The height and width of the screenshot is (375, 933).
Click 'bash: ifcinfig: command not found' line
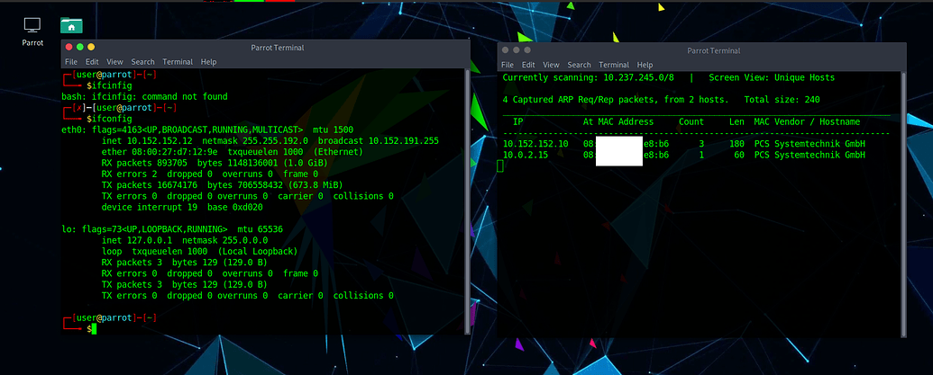coord(144,96)
